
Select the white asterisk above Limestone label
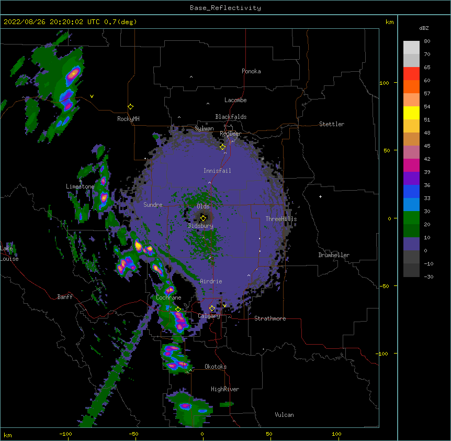80,181
